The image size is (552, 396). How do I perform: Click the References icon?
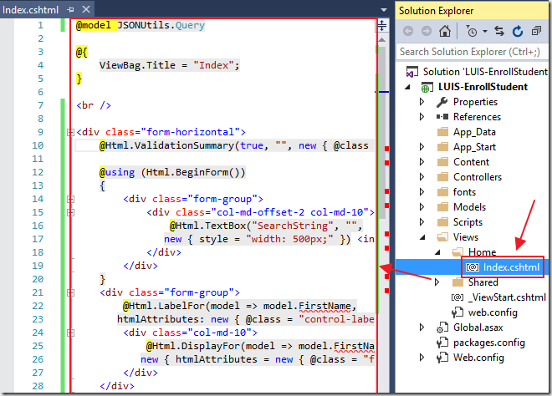442,117
